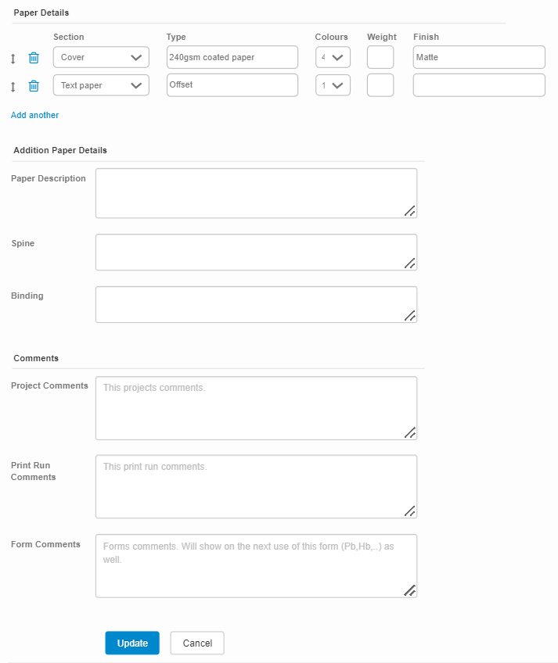Delete the Text paper row
This screenshot has height=663, width=558.
(x=33, y=85)
